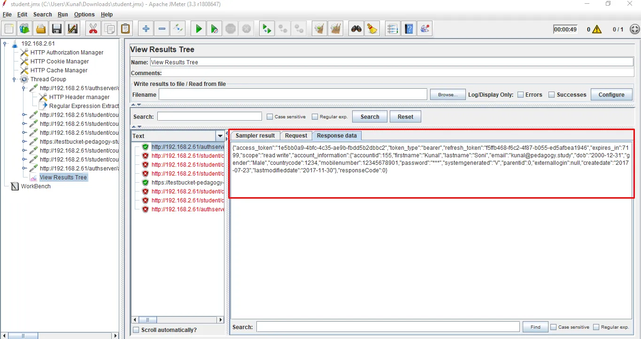This screenshot has height=339, width=641.
Task: Click the right arrow of the results list scrollbar
Action: [221, 320]
